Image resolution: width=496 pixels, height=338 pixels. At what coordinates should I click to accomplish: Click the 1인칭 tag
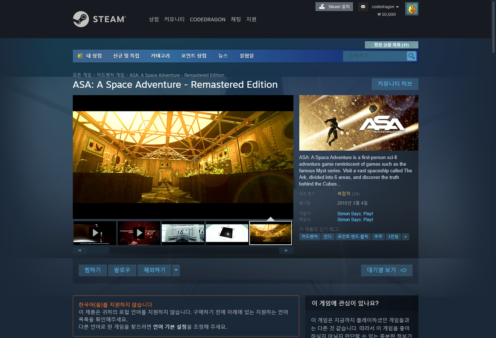coord(393,237)
